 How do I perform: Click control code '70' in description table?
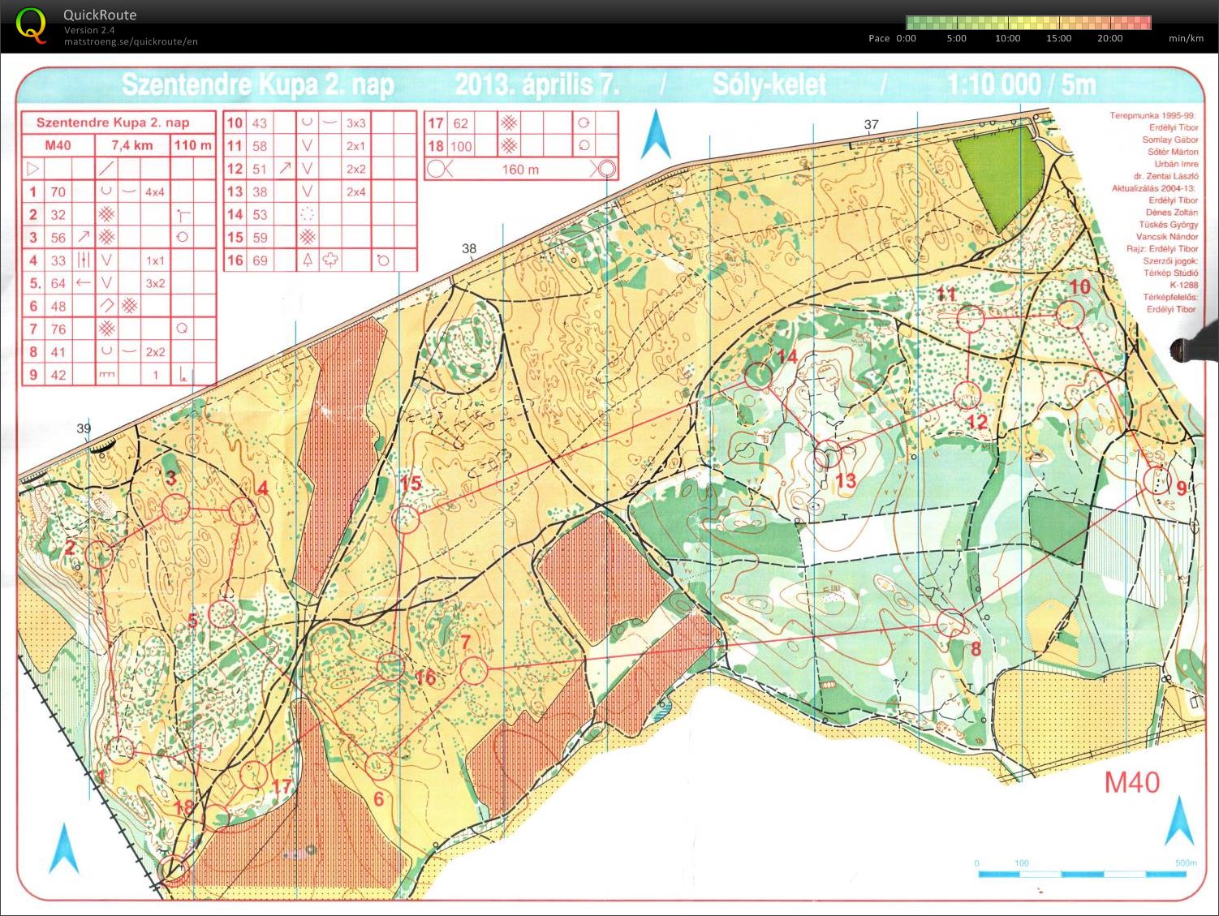(x=58, y=192)
